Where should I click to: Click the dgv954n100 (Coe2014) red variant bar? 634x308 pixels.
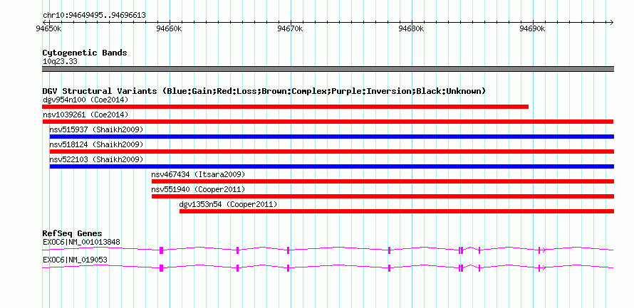pyautogui.click(x=285, y=107)
